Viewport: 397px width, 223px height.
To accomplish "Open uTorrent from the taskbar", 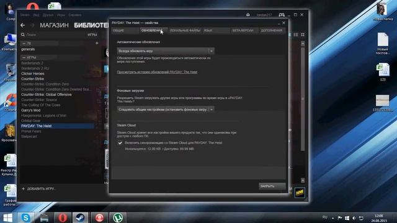I will (118, 217).
